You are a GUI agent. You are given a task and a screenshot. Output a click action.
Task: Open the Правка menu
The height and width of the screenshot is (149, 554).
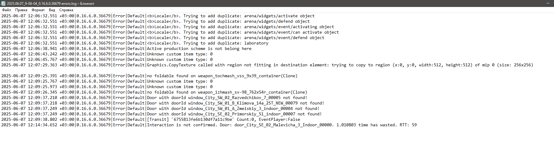(x=21, y=10)
